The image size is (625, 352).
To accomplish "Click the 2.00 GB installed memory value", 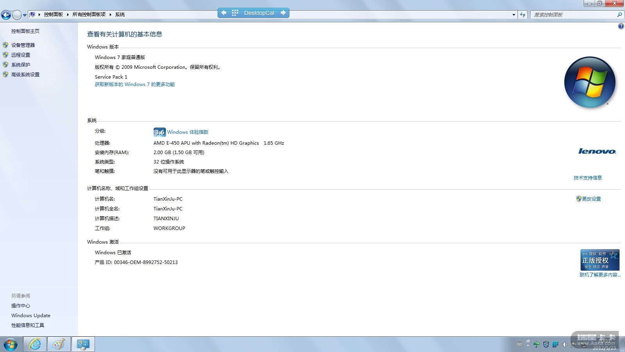I will (x=179, y=153).
